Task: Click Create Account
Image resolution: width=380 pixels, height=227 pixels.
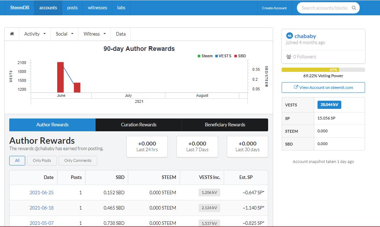Action: pos(274,8)
